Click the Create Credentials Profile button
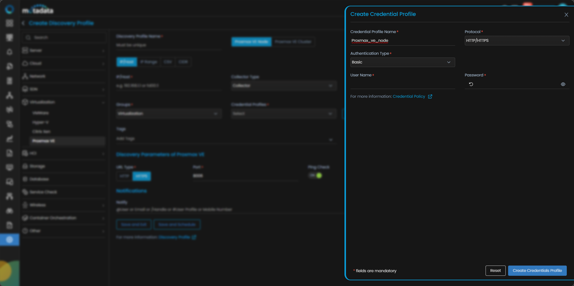This screenshot has width=574, height=286. tap(537, 271)
